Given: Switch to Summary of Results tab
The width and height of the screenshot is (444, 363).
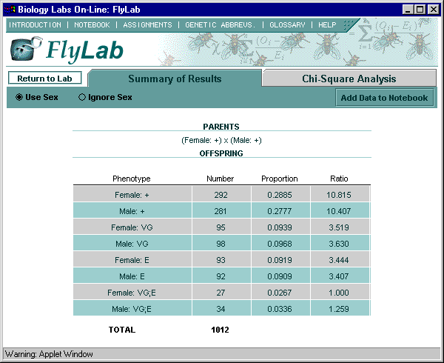Looking at the screenshot, I should (175, 79).
